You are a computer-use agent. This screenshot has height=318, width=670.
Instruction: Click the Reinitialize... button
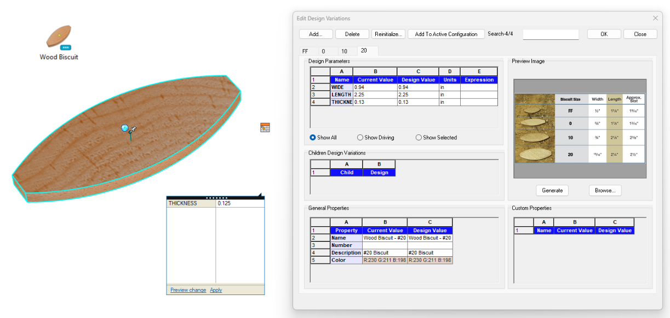click(x=388, y=34)
